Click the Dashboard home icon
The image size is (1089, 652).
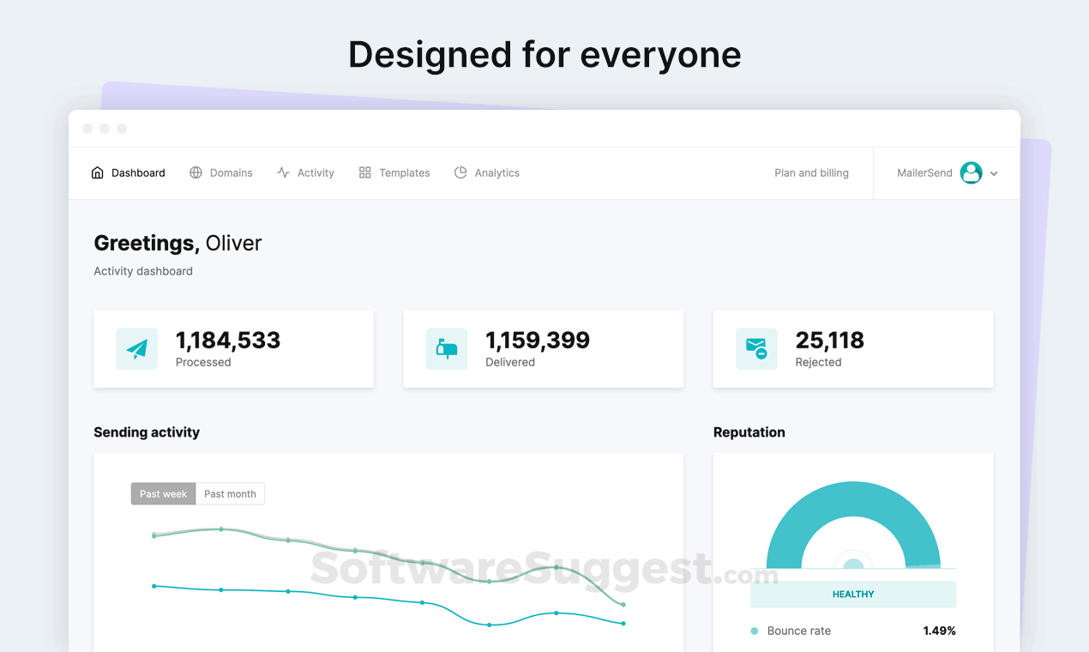coord(97,172)
